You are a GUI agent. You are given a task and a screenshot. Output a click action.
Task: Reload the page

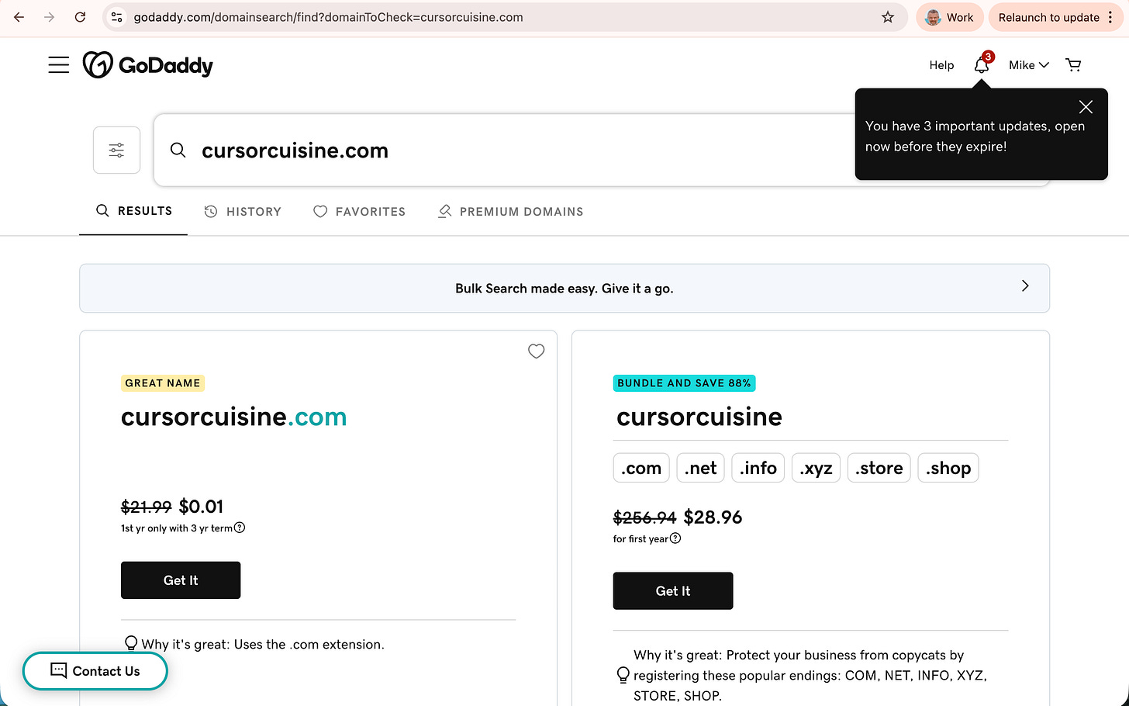(x=80, y=17)
